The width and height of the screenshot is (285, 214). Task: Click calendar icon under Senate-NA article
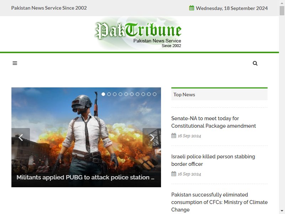coord(174,136)
